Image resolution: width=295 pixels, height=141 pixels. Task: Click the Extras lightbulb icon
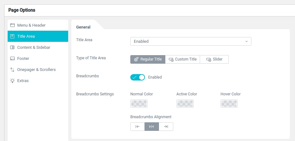12,81
